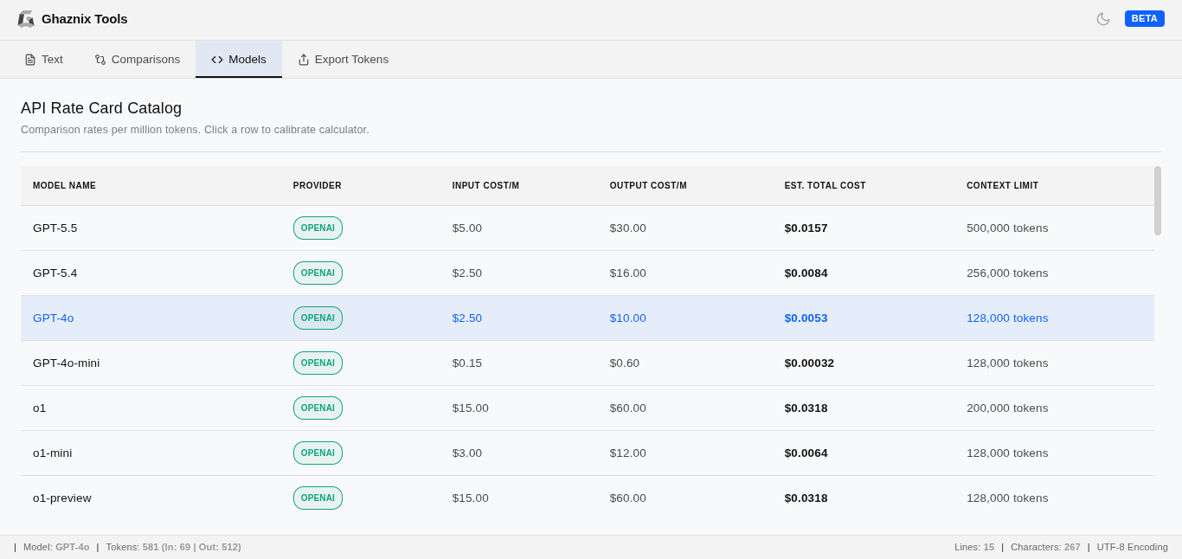Click the MODEL NAME column header
Screen dimensions: 1182x559
(x=65, y=186)
